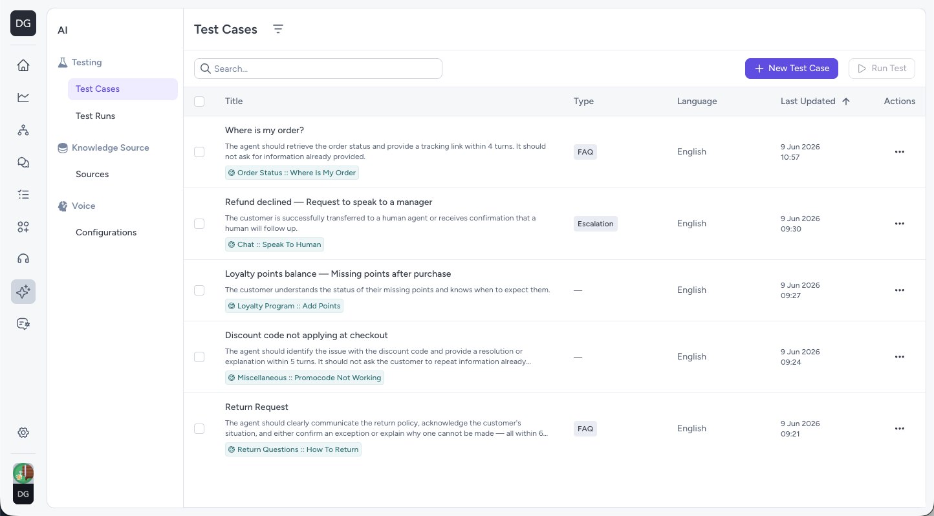Image resolution: width=934 pixels, height=516 pixels.
Task: Select Test Cases in sidebar
Action: (123, 89)
